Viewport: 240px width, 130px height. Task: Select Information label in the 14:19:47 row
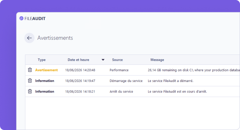click(45, 81)
